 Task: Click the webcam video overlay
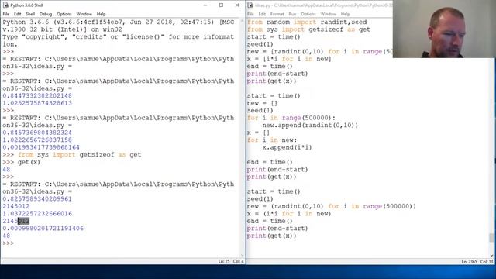tap(444, 29)
